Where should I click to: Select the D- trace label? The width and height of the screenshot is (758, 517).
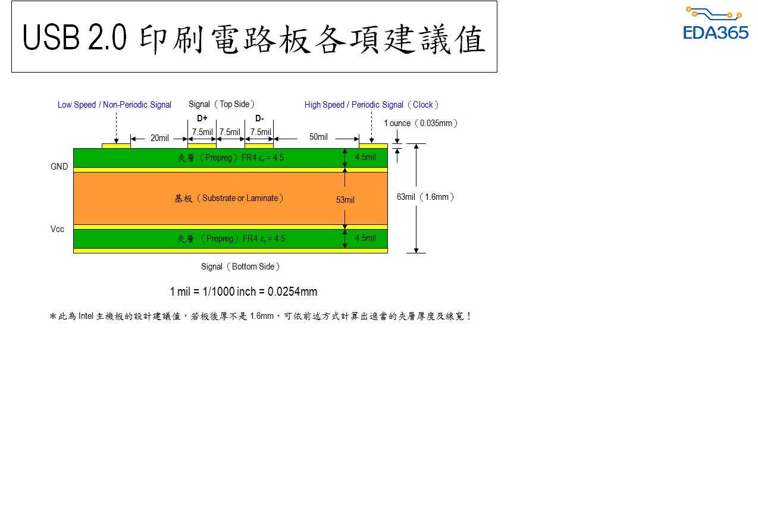tap(259, 118)
